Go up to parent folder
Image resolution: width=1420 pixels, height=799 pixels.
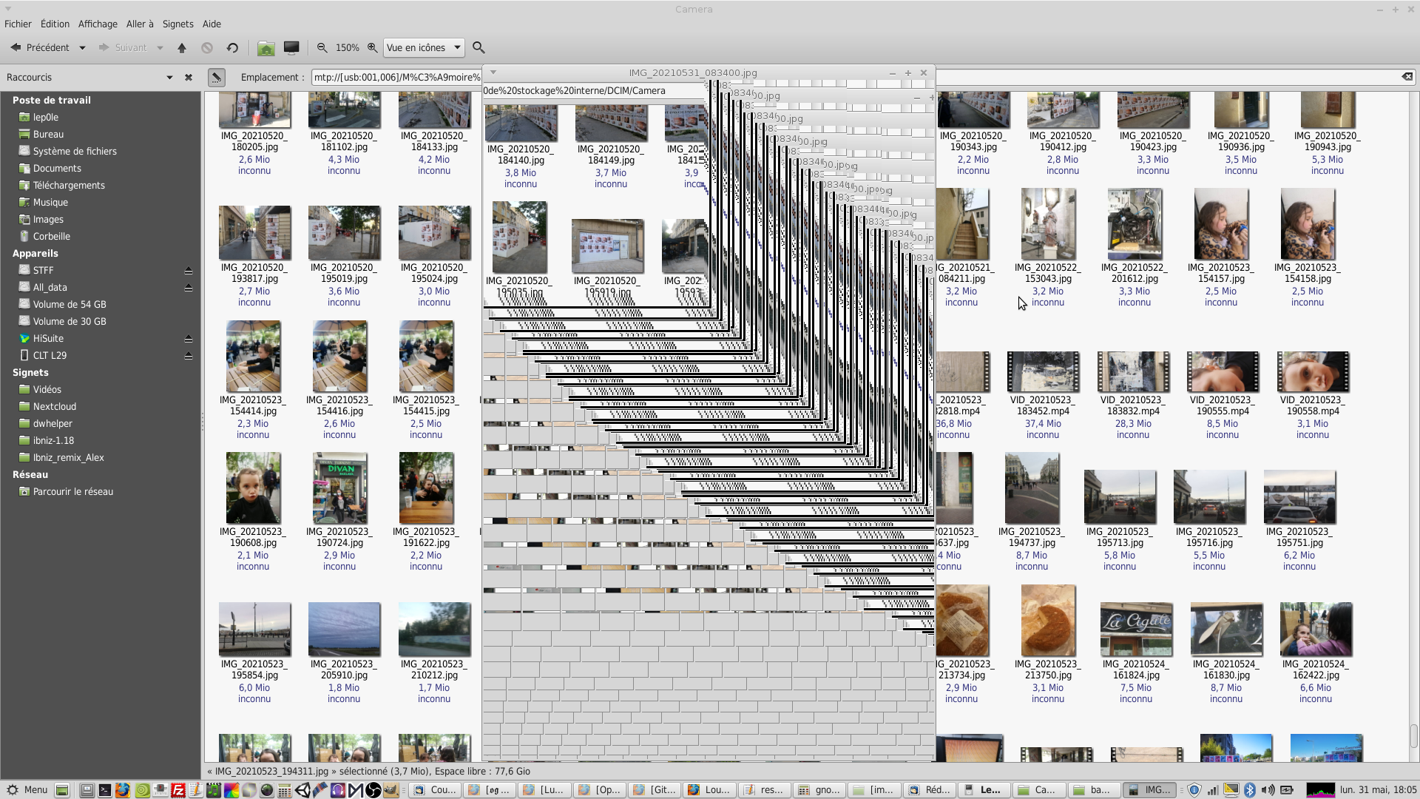[x=182, y=48]
